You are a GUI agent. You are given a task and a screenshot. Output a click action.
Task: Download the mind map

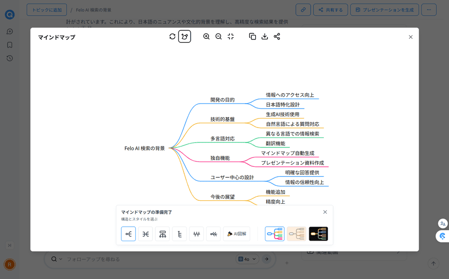click(x=265, y=36)
